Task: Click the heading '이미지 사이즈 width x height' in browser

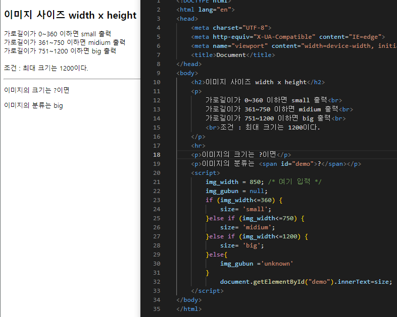Action: 70,15
